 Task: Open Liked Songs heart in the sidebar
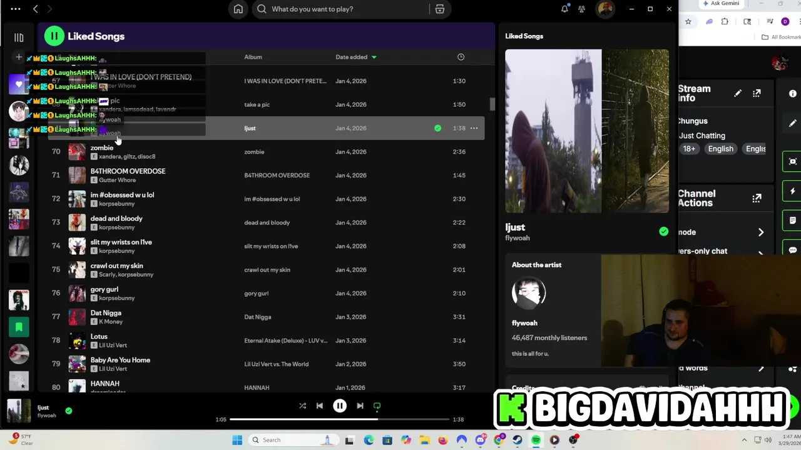pyautogui.click(x=19, y=84)
